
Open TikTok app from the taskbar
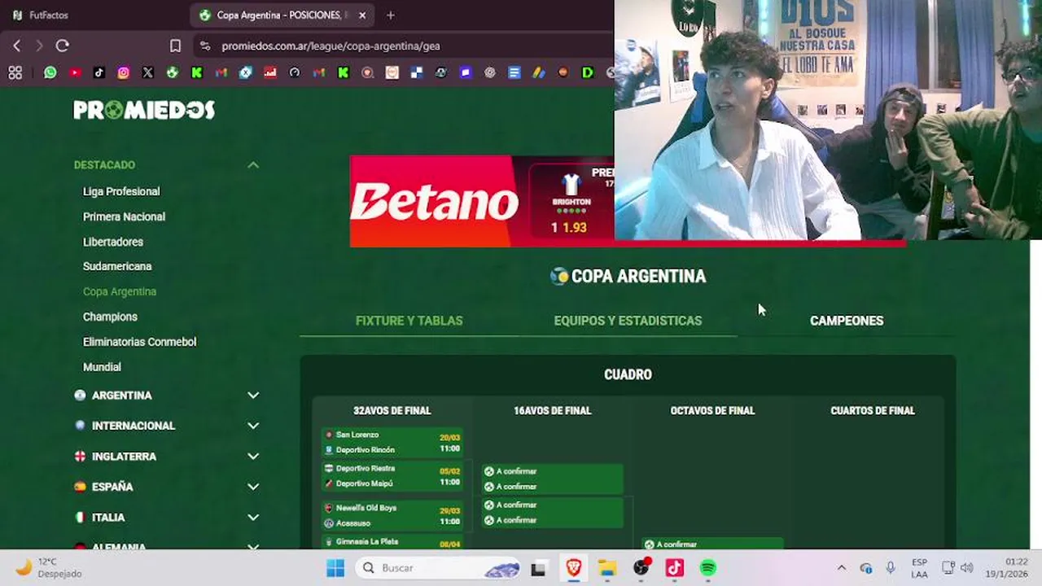(675, 568)
